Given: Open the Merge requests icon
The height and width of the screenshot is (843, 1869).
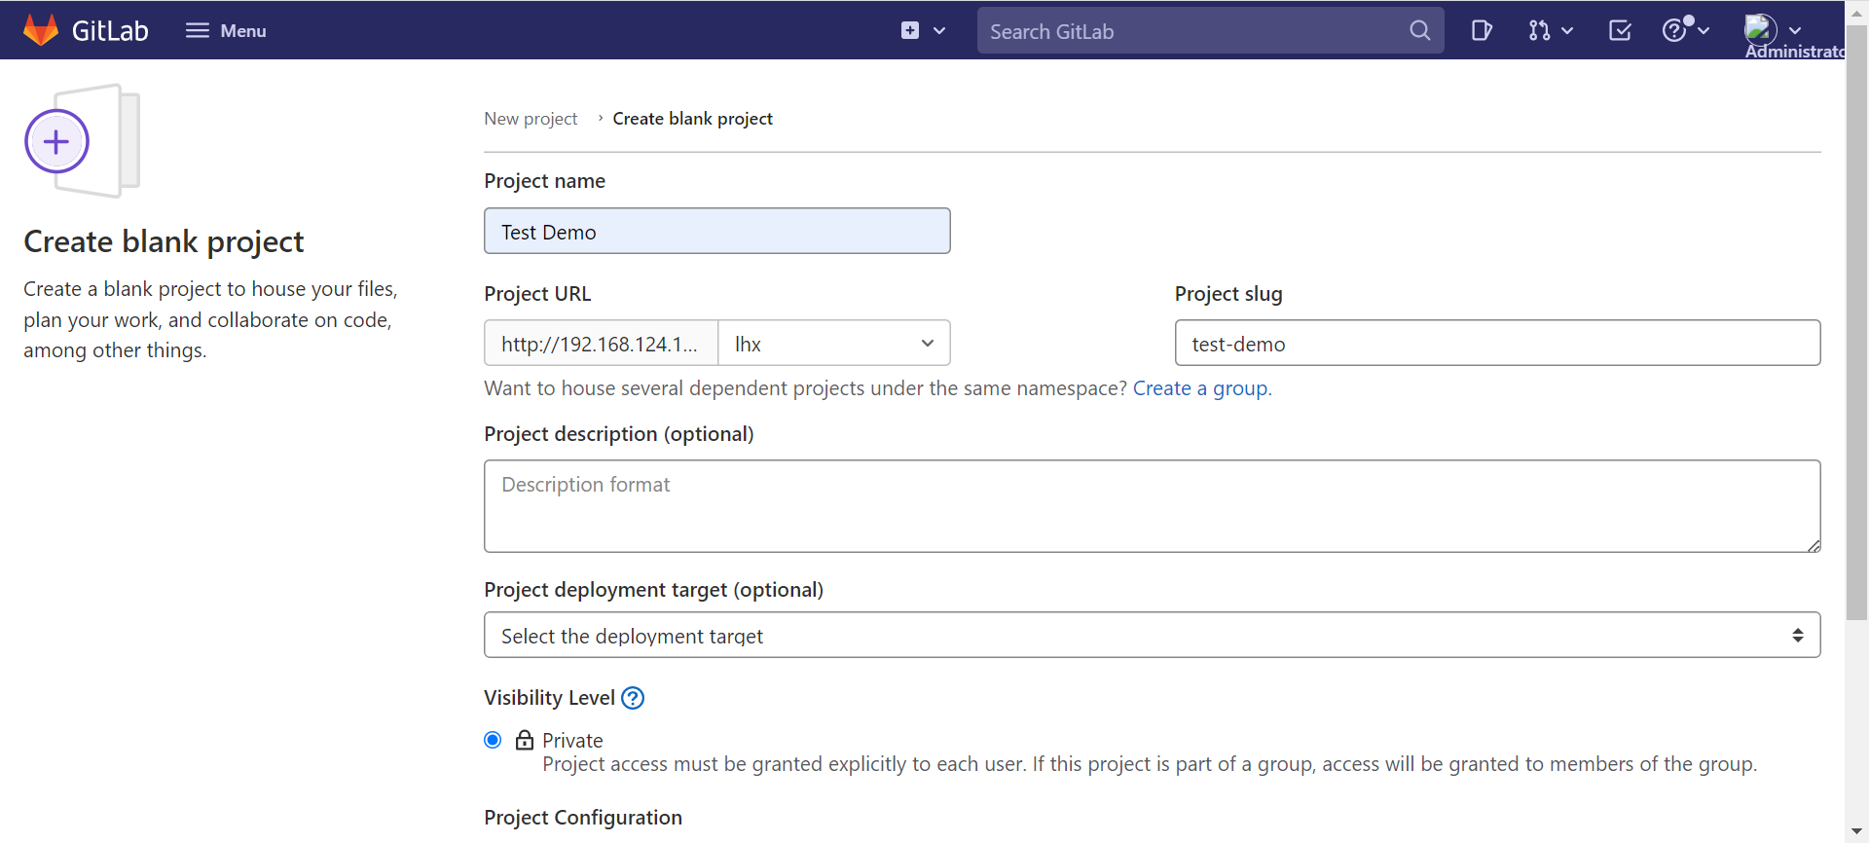Looking at the screenshot, I should coord(1539,31).
